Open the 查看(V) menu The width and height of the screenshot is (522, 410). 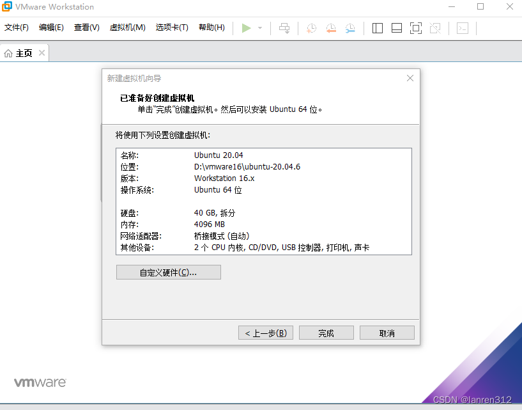pos(86,28)
